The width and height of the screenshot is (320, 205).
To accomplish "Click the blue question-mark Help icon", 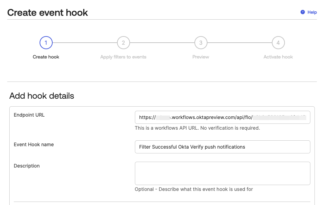I will click(x=302, y=12).
